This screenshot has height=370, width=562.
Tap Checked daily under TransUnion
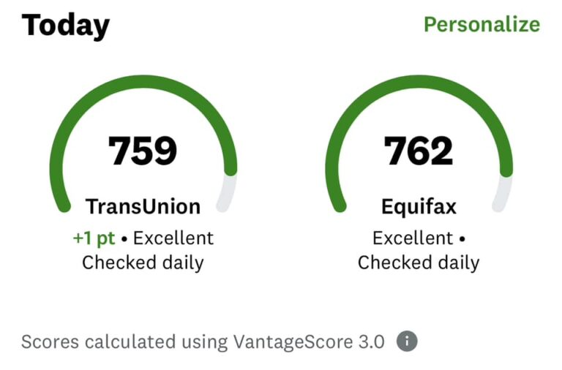pyautogui.click(x=143, y=263)
